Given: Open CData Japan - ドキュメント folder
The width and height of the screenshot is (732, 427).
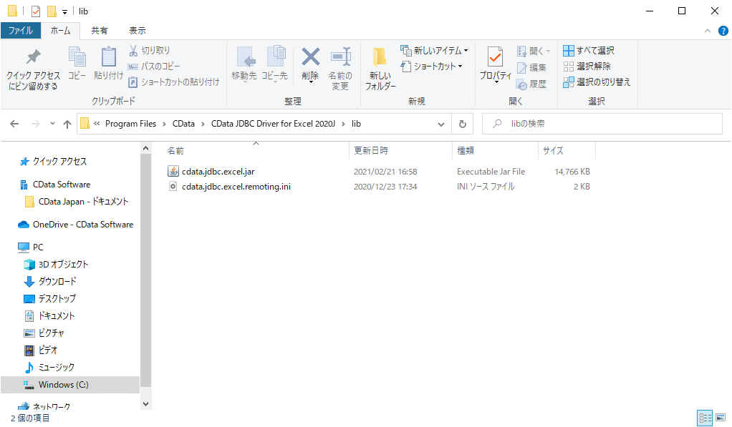Looking at the screenshot, I should pyautogui.click(x=83, y=202).
